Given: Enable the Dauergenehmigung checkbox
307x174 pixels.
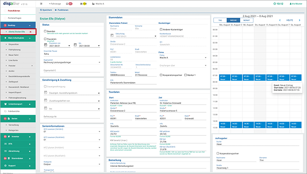Looking at the screenshot, I should tap(45, 86).
